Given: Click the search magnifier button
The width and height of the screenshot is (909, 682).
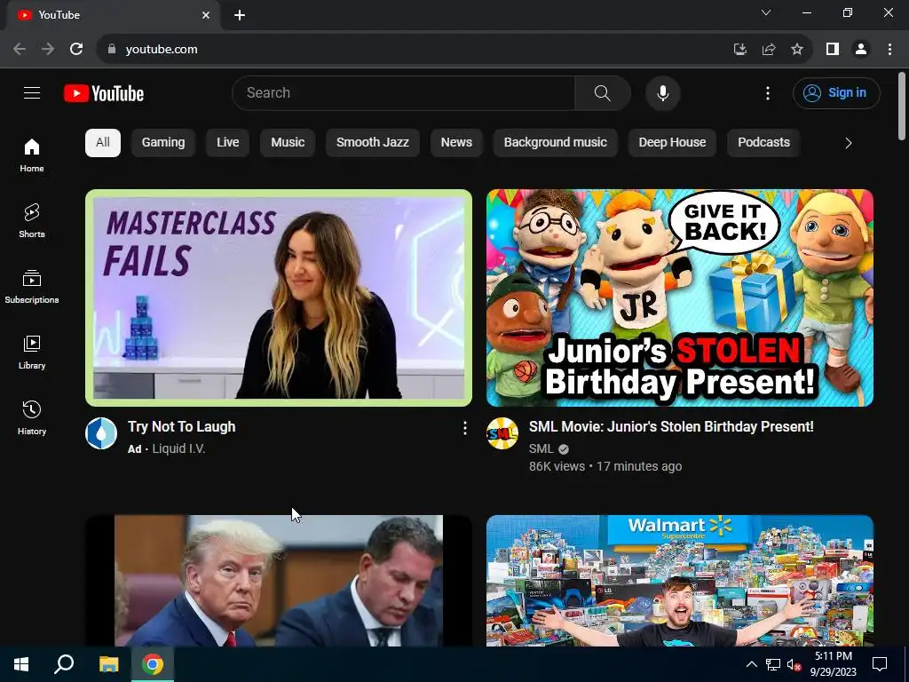Looking at the screenshot, I should [603, 92].
